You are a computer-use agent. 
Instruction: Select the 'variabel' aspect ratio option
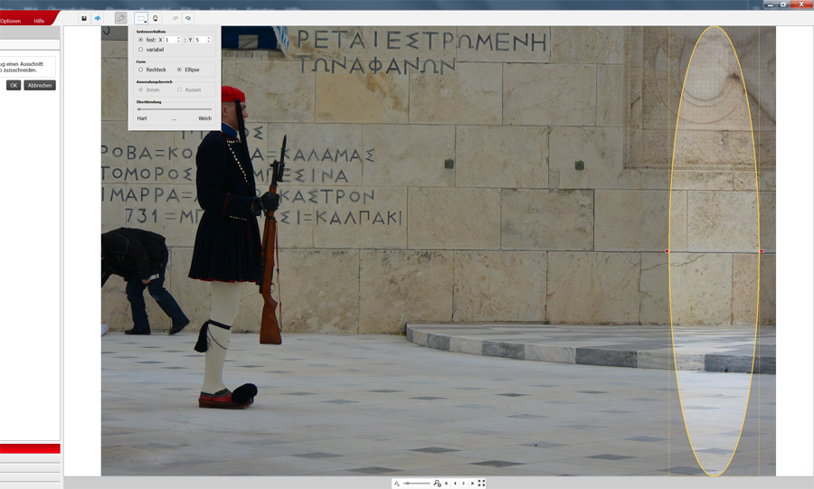click(141, 50)
